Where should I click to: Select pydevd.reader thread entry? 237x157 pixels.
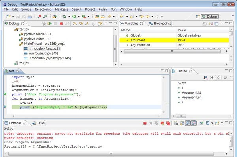[x=35, y=34]
